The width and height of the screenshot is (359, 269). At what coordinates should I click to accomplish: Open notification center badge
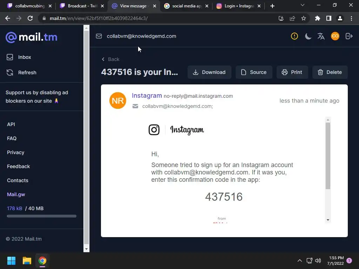tap(349, 261)
